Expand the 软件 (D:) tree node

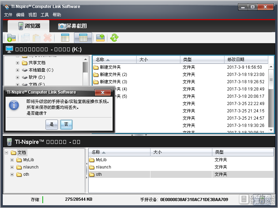[17, 77]
